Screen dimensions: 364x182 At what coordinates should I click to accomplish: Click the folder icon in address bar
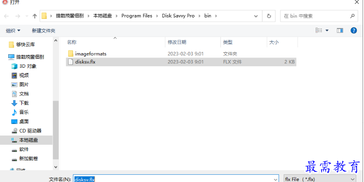tap(44, 16)
